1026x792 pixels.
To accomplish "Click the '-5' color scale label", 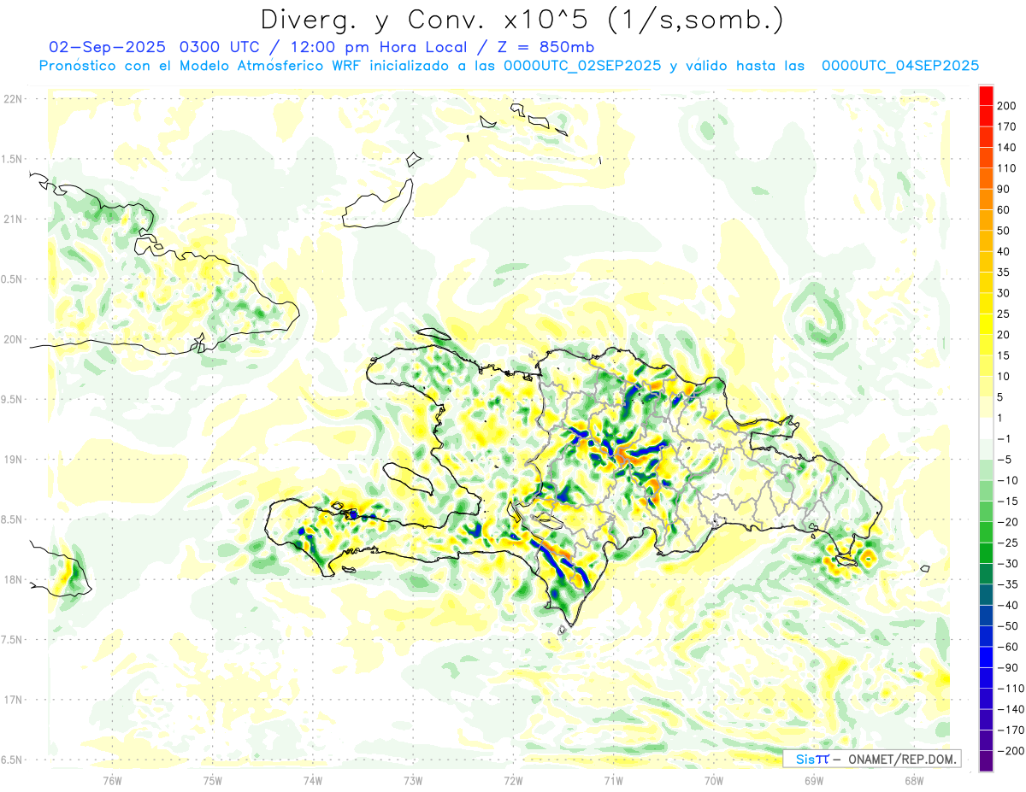I will (1004, 460).
